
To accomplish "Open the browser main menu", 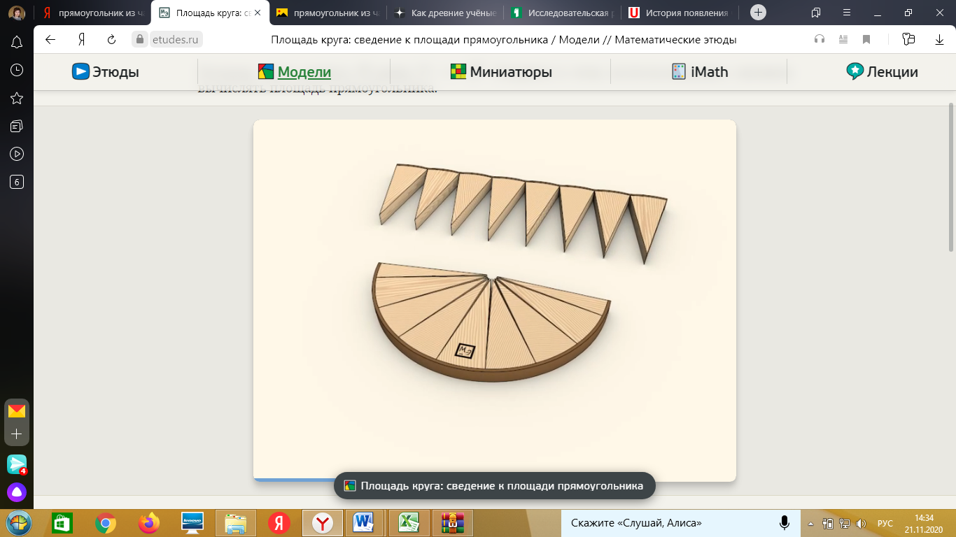I will (x=847, y=13).
